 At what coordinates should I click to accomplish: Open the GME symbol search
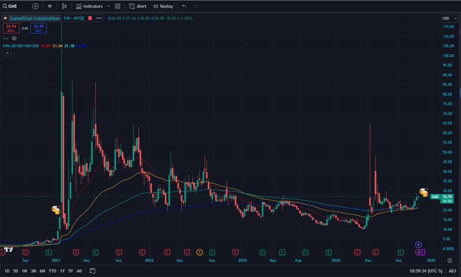[x=9, y=6]
